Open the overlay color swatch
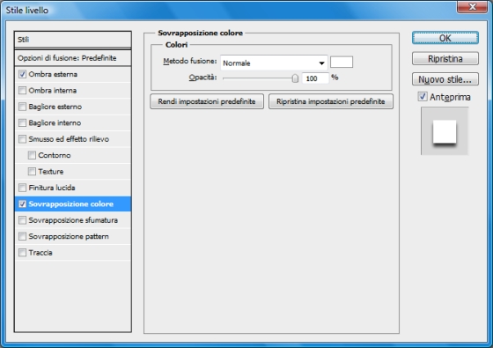Screen dimensions: 493x348 pyautogui.click(x=342, y=62)
